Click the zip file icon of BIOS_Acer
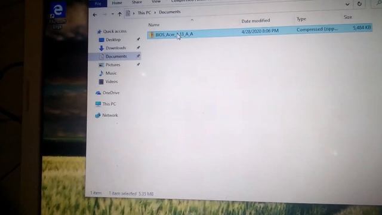The width and height of the screenshot is (382, 215). (152, 35)
